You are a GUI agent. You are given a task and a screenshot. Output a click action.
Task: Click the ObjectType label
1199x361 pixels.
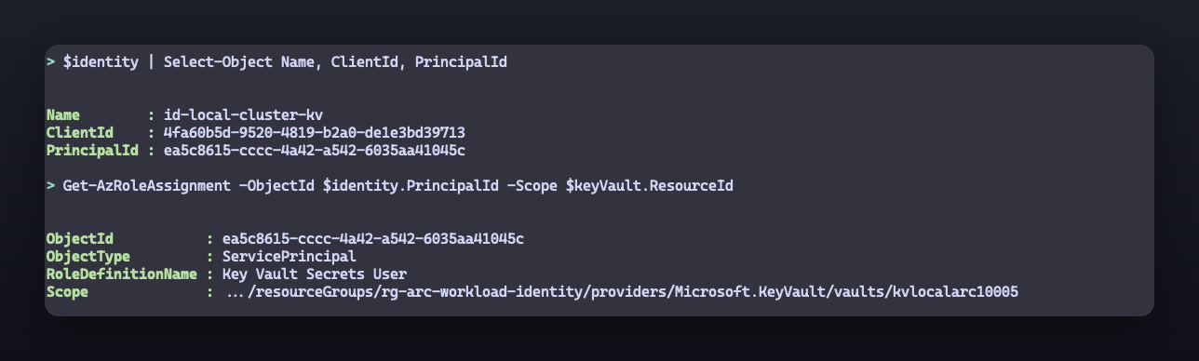[88, 257]
